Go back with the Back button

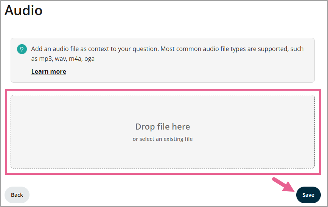click(17, 195)
